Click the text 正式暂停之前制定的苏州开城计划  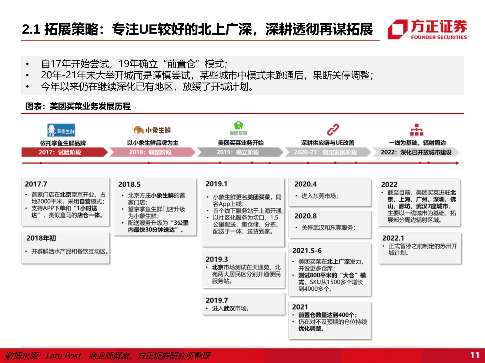tap(423, 250)
